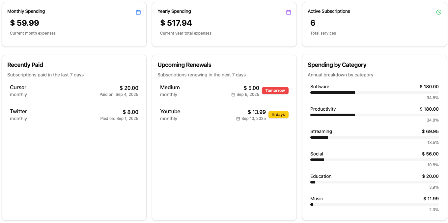Click the Education category label

pos(321,176)
